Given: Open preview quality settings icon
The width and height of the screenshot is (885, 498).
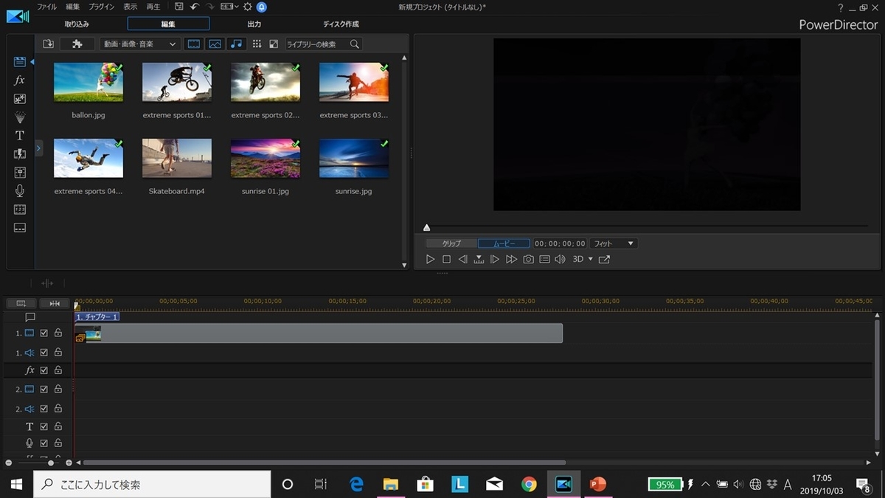Looking at the screenshot, I should 544,259.
